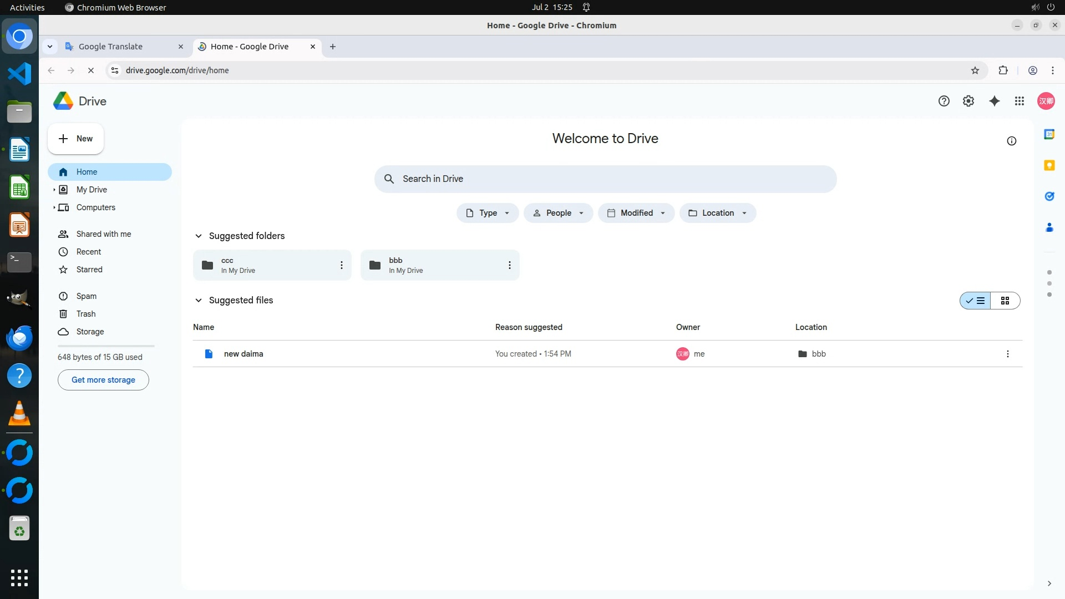Open Google Keep side panel icon
Image resolution: width=1065 pixels, height=599 pixels.
(1049, 165)
